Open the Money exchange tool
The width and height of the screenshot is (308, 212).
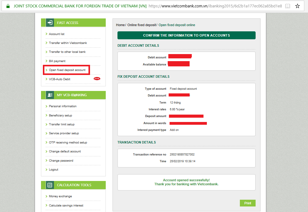pos(60,196)
